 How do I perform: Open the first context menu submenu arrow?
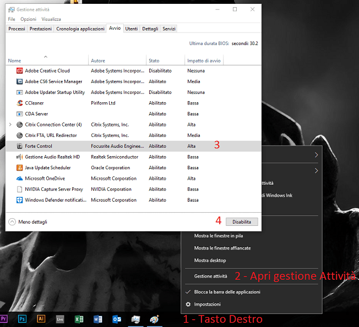[x=316, y=155]
